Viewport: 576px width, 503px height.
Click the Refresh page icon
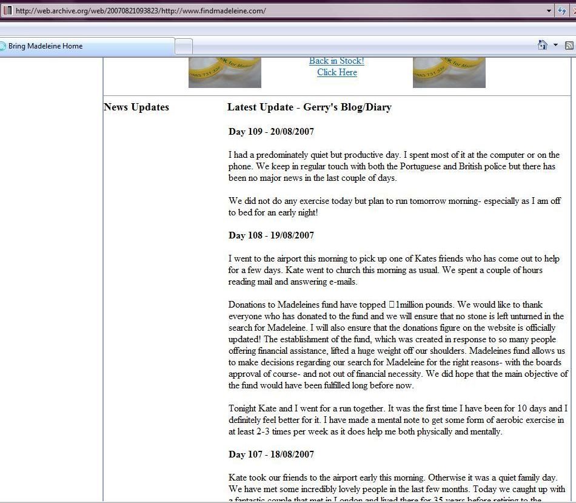tap(563, 11)
